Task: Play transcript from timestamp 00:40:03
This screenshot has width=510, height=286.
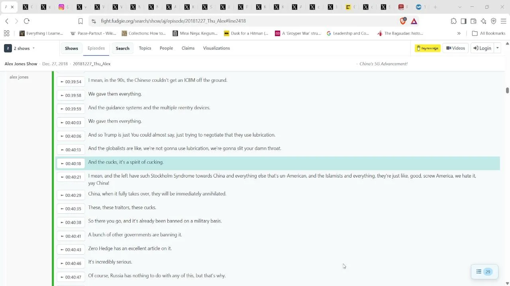Action: coord(71,123)
